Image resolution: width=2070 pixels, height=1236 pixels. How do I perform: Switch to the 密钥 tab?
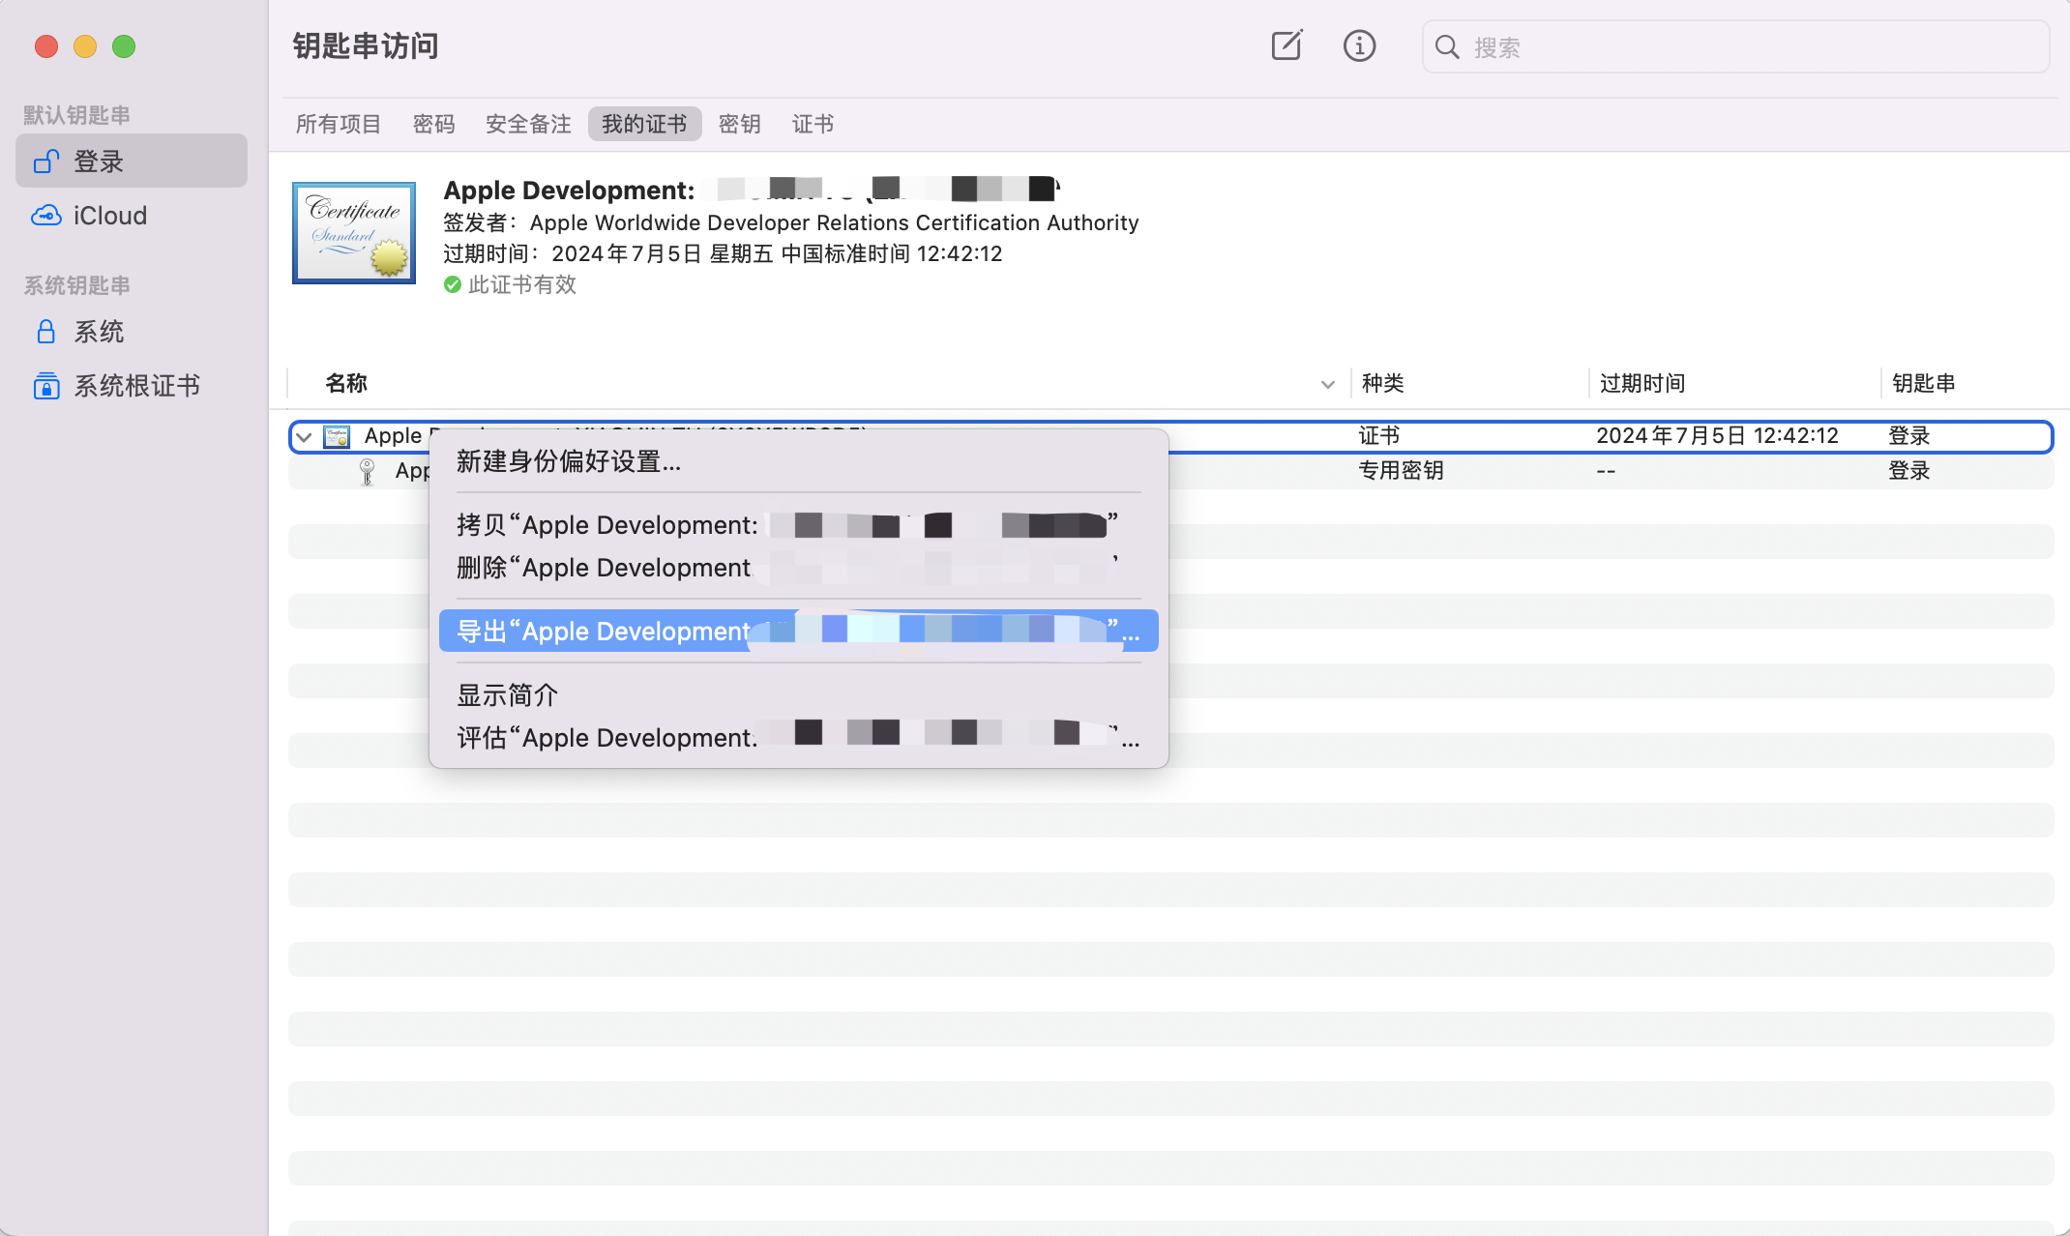(x=739, y=124)
